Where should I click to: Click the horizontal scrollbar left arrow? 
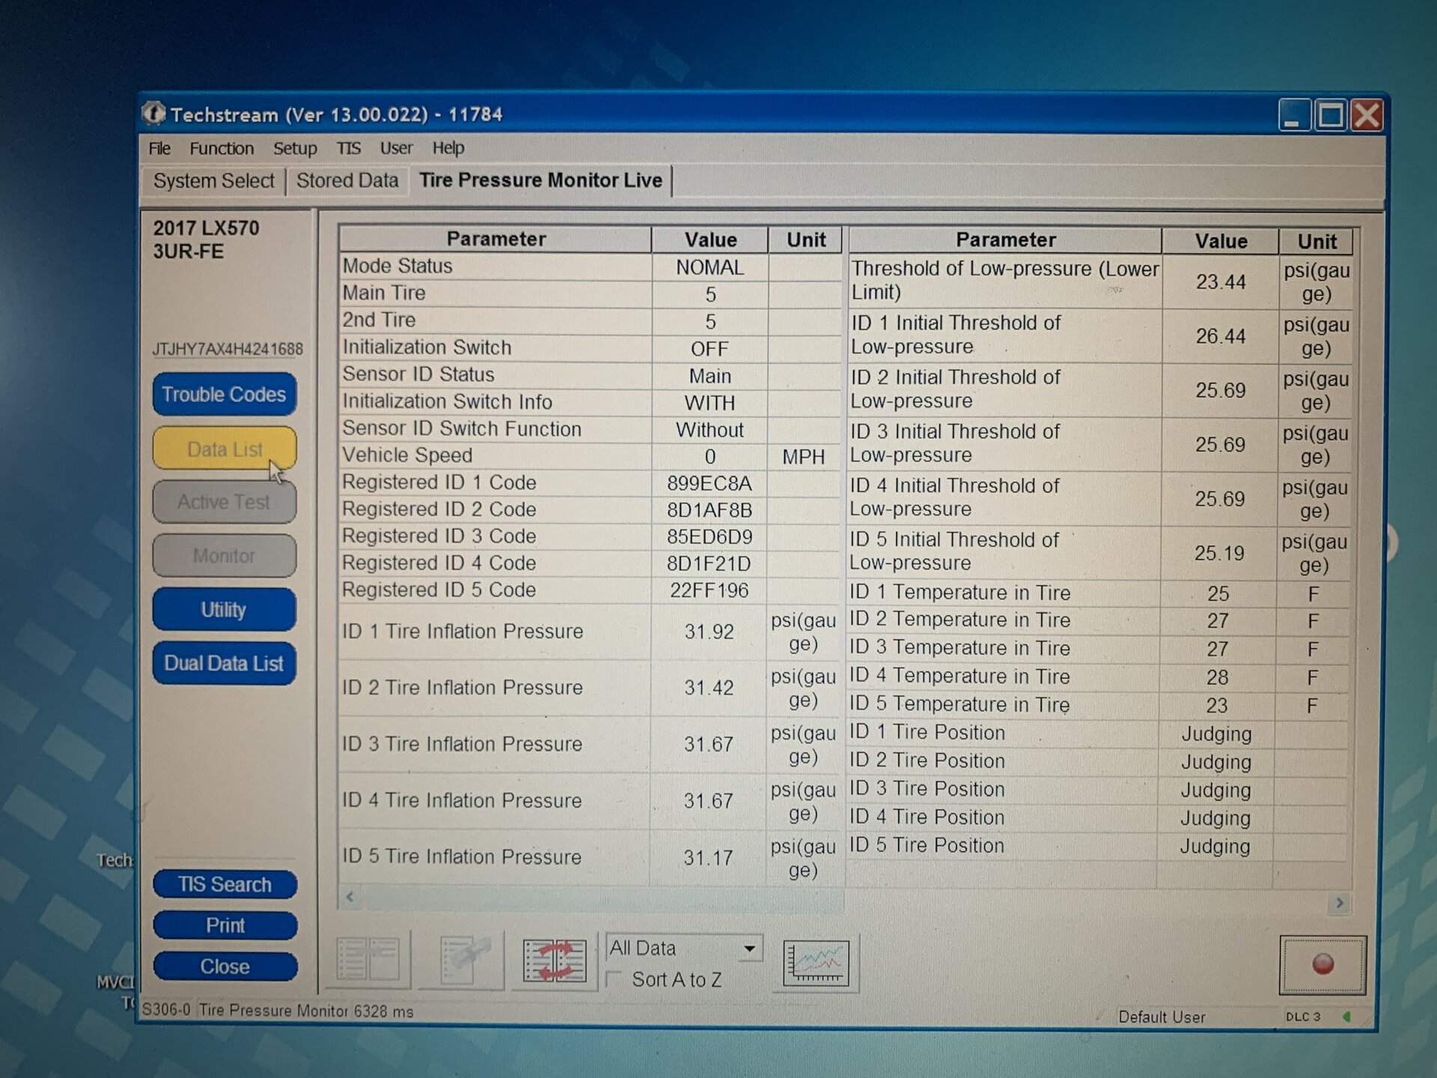click(x=350, y=896)
